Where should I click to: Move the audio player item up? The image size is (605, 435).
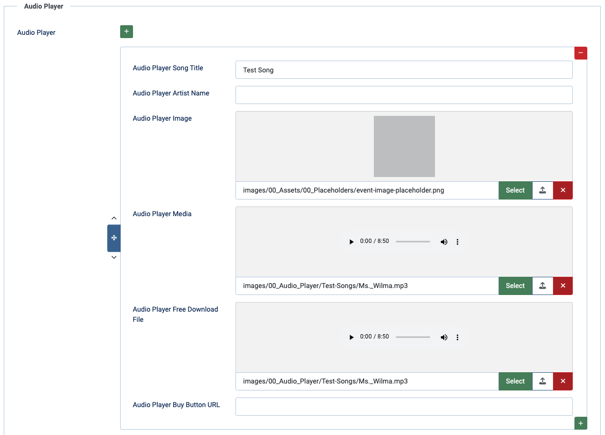click(x=114, y=218)
